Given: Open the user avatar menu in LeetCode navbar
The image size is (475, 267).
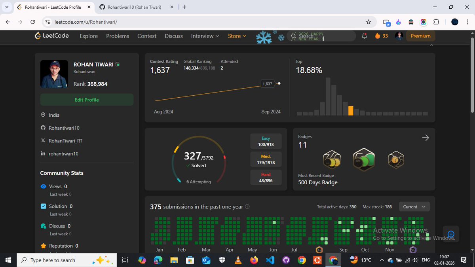Looking at the screenshot, I should pos(399,36).
